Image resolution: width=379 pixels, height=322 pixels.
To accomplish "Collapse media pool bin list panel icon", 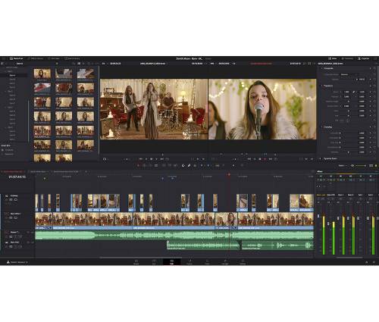I will [3, 64].
